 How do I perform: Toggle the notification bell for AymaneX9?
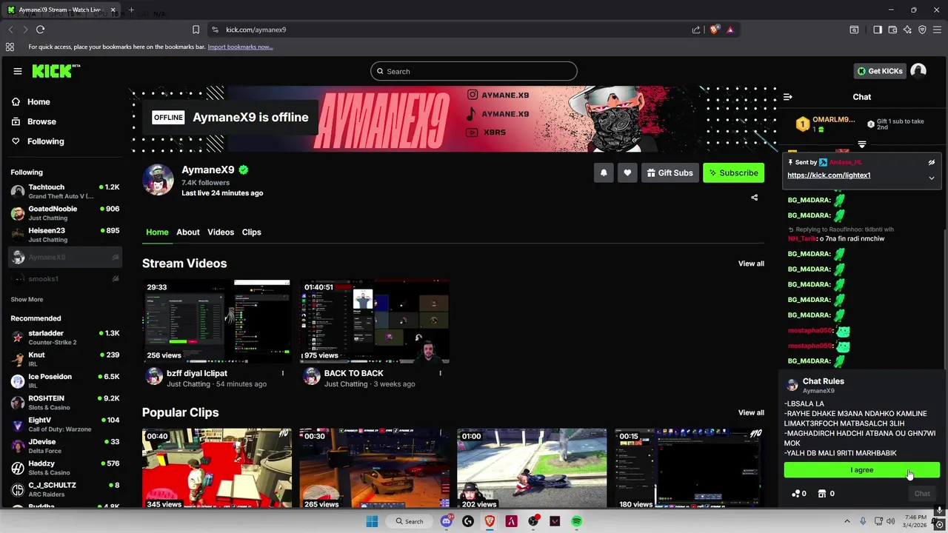[604, 172]
